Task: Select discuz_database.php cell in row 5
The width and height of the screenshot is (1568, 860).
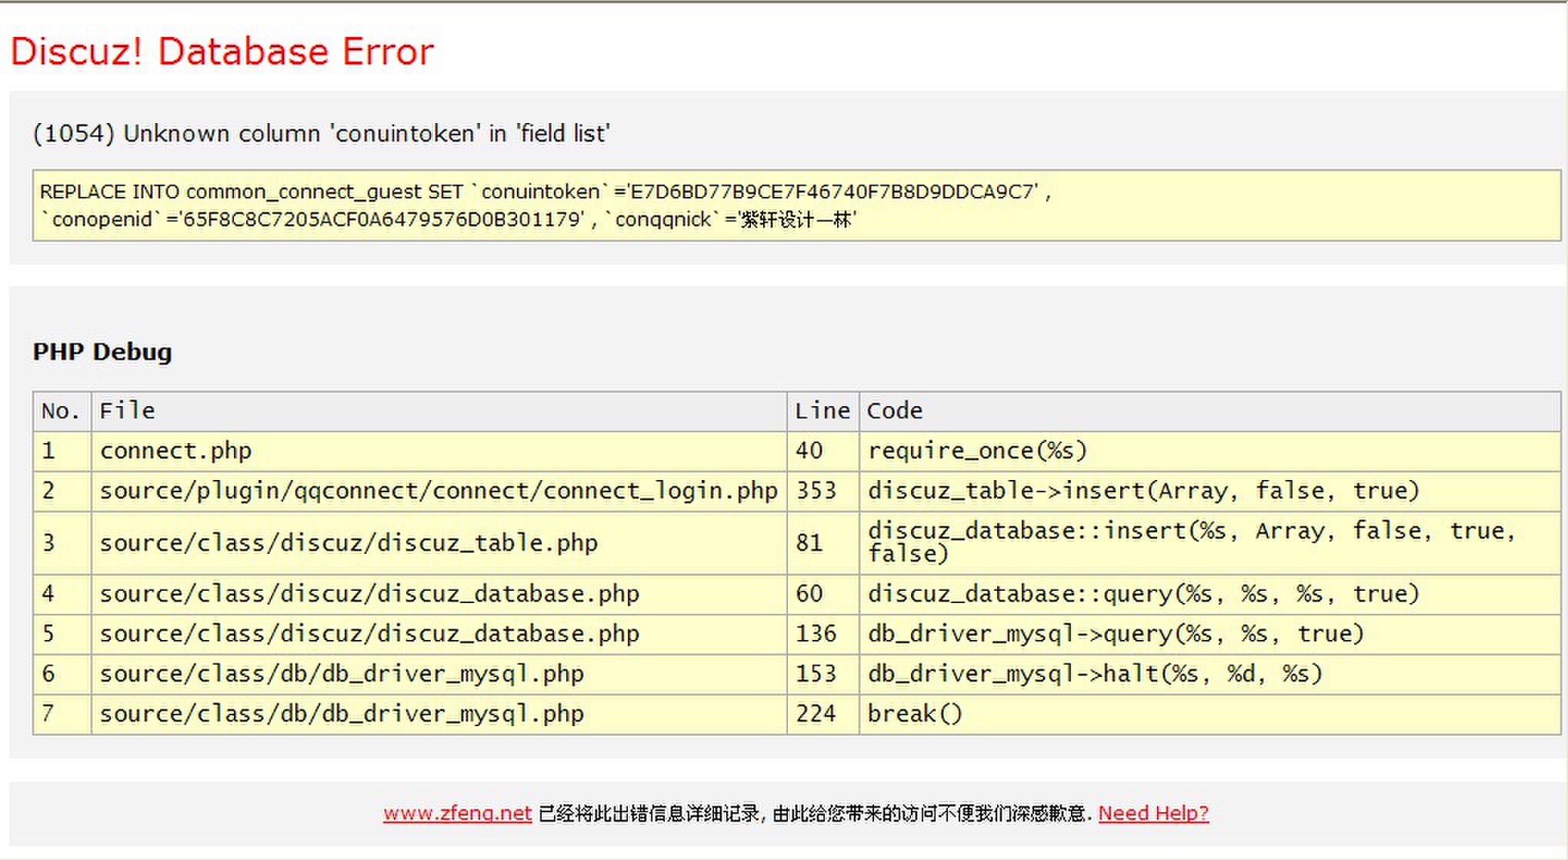Action: pyautogui.click(x=439, y=635)
